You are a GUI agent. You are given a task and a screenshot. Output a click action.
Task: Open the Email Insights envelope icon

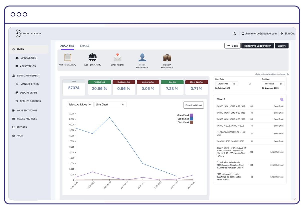click(x=117, y=58)
